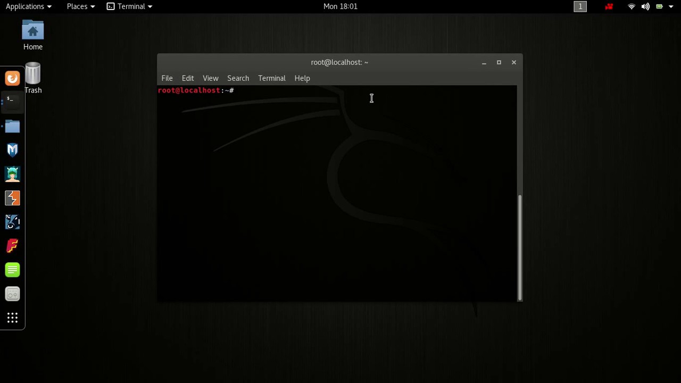Show all applications grid
This screenshot has height=383, width=681.
pyautogui.click(x=12, y=318)
